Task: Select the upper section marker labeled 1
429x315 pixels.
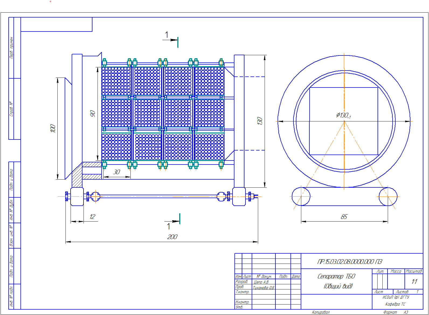Action: click(167, 35)
